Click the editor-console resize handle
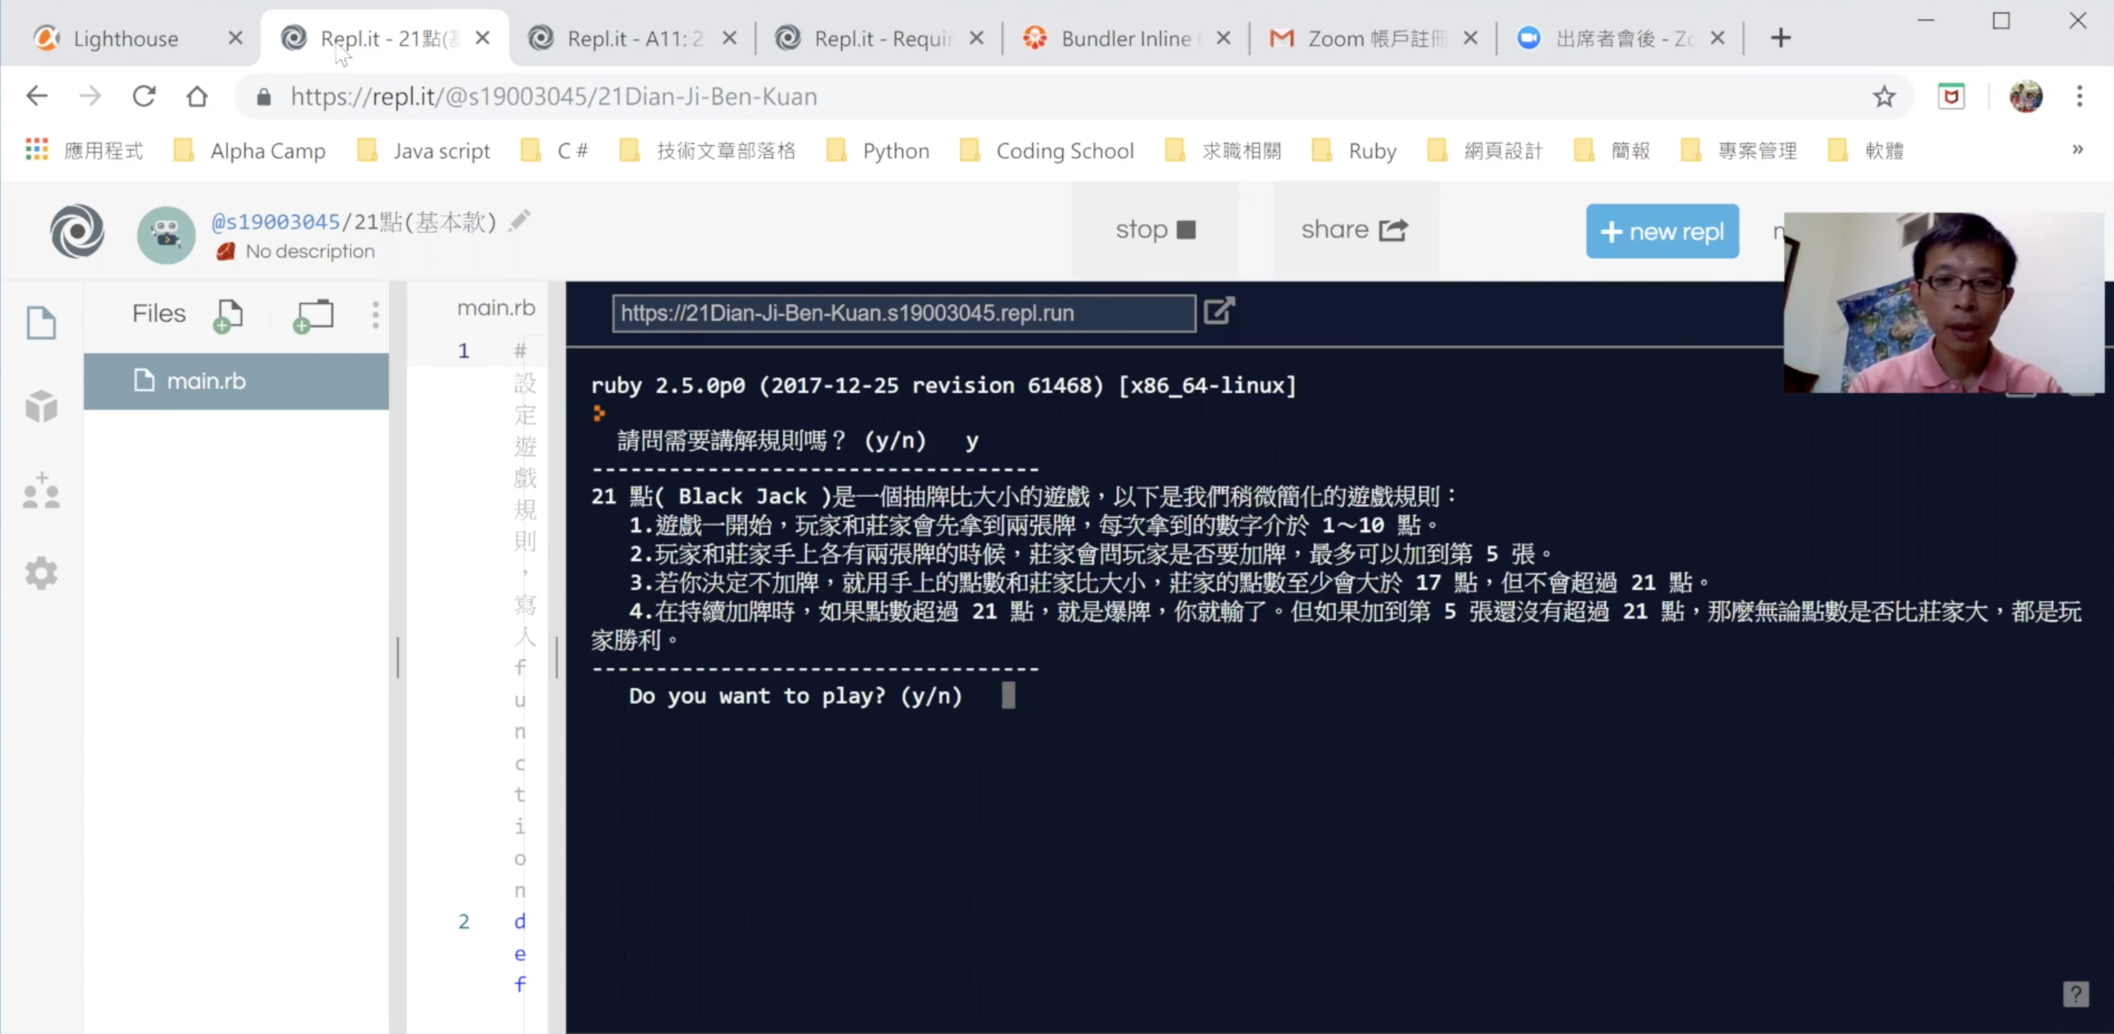This screenshot has width=2114, height=1034. [556, 656]
